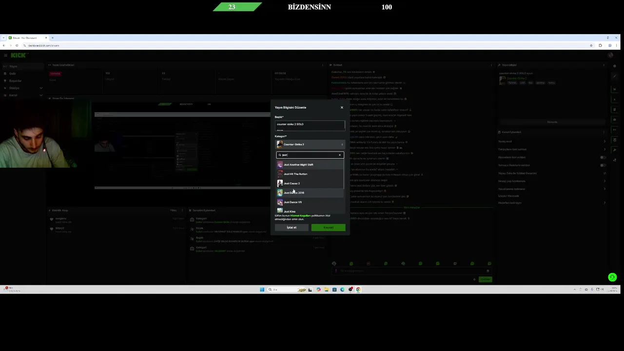The width and height of the screenshot is (624, 351).
Task: Open Chrome from the taskbar
Action: 358,290
